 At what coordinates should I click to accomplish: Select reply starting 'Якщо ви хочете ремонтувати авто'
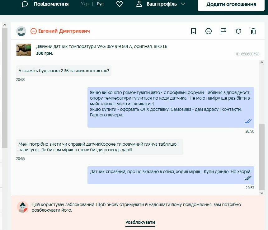tap(171, 107)
